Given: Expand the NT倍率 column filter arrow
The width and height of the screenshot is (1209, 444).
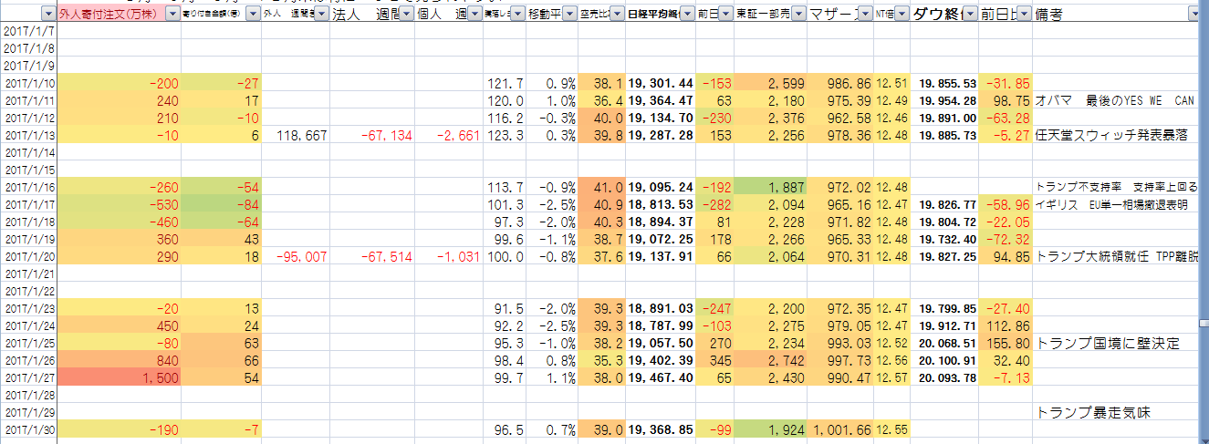Looking at the screenshot, I should click(902, 15).
